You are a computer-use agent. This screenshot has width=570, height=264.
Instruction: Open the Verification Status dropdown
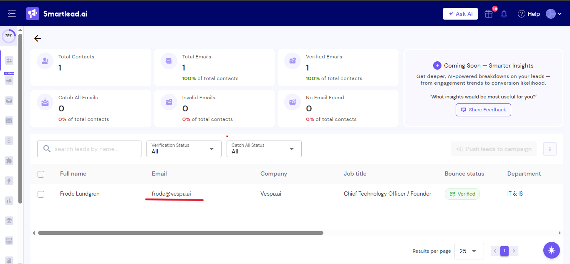tap(184, 149)
